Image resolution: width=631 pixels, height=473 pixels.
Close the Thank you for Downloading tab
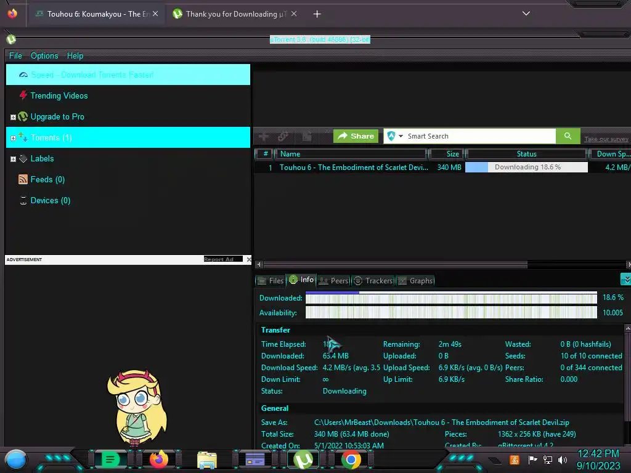(294, 14)
